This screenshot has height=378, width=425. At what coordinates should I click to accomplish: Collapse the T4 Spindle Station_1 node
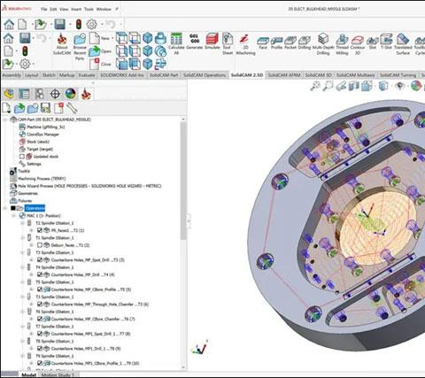coord(23,267)
